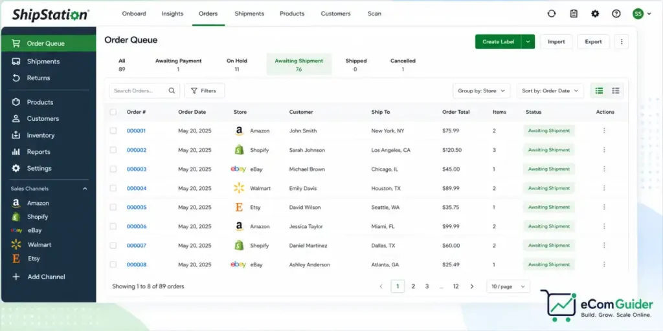
Task: Click the refresh sync icon in header
Action: pos(552,14)
